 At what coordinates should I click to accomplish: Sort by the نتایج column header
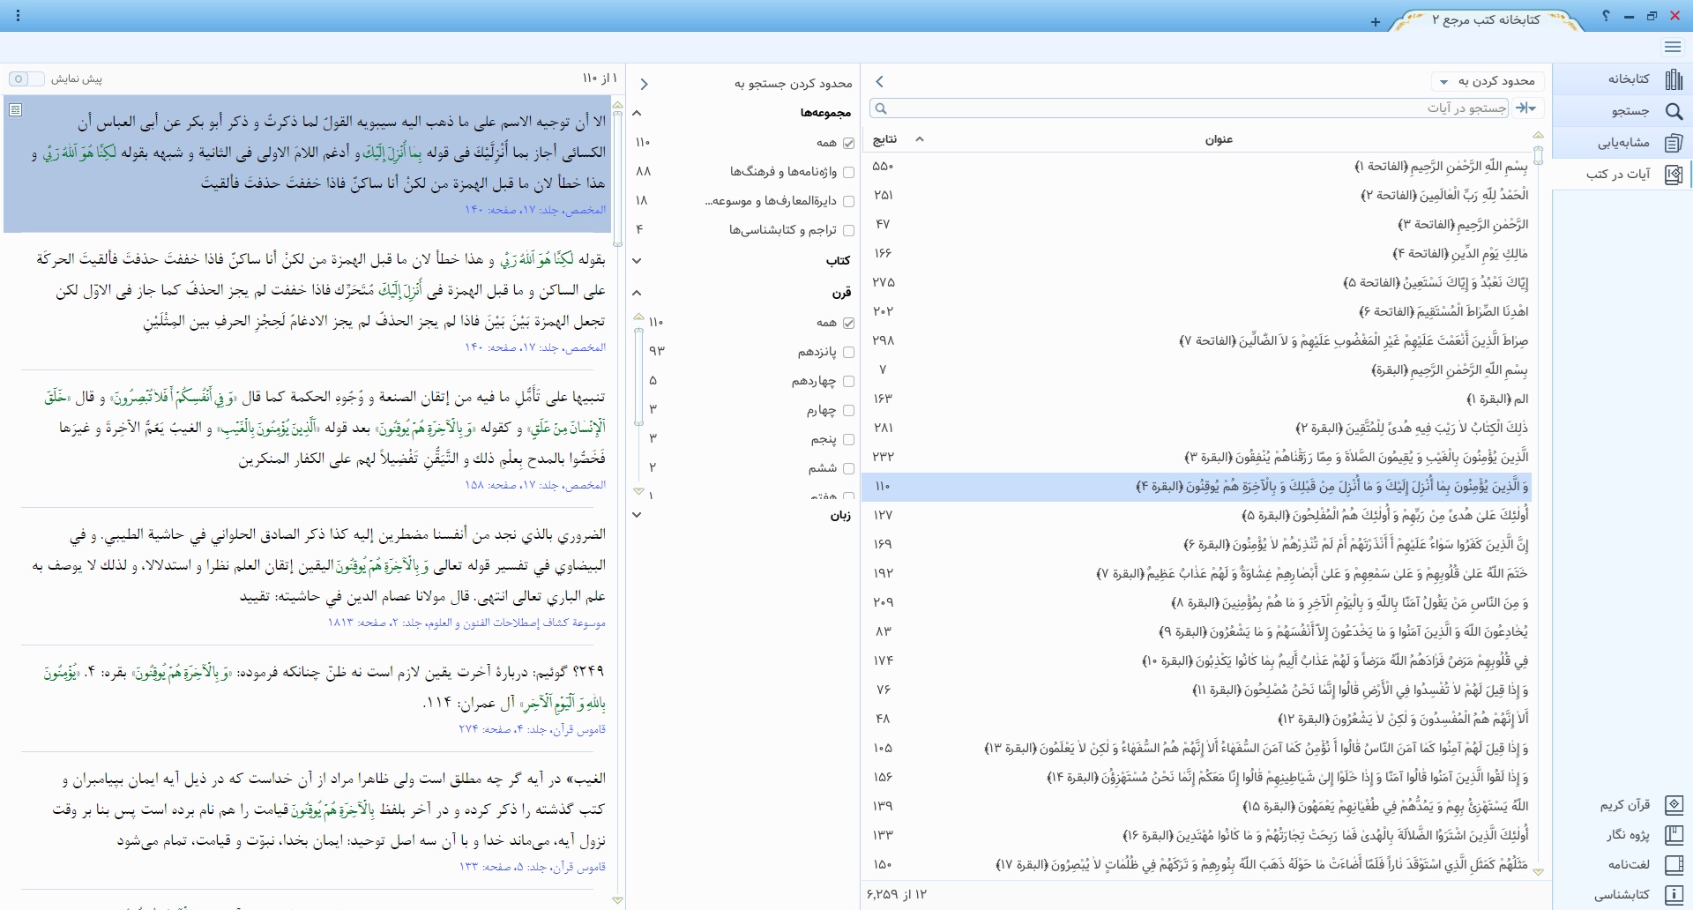coord(884,139)
